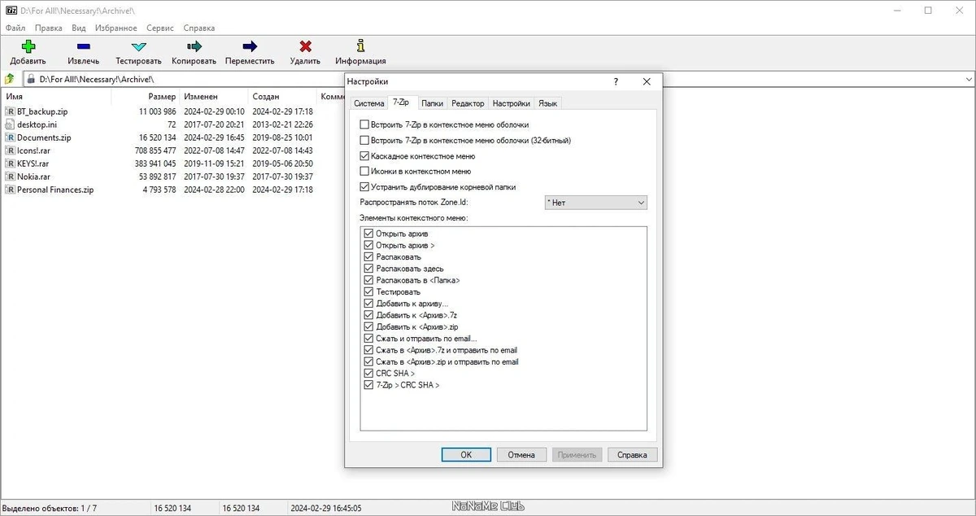The width and height of the screenshot is (976, 516).
Task: Select the Personal Finances.zip file name
Action: click(55, 190)
